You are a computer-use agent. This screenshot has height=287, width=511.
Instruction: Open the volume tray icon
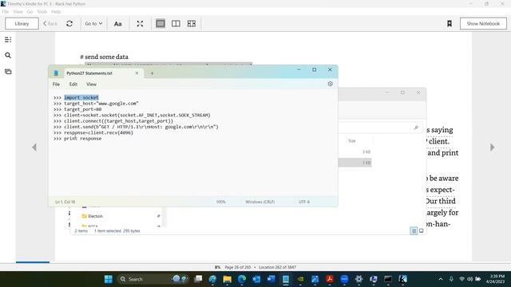point(469,279)
